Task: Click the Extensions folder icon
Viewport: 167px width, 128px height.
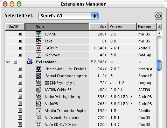Action: [x=29, y=62]
